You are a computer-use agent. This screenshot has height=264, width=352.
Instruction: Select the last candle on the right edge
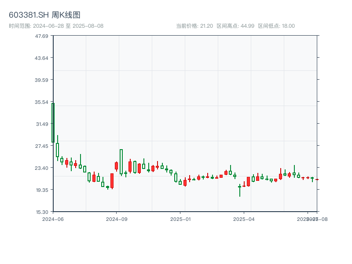(x=317, y=180)
